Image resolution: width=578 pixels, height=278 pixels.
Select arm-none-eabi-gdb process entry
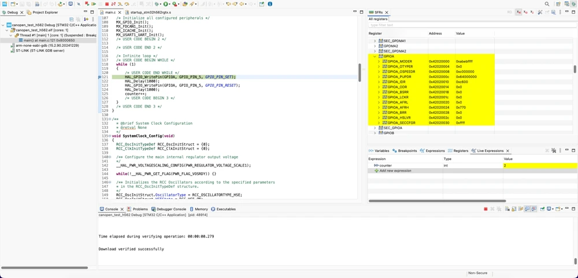coord(45,45)
